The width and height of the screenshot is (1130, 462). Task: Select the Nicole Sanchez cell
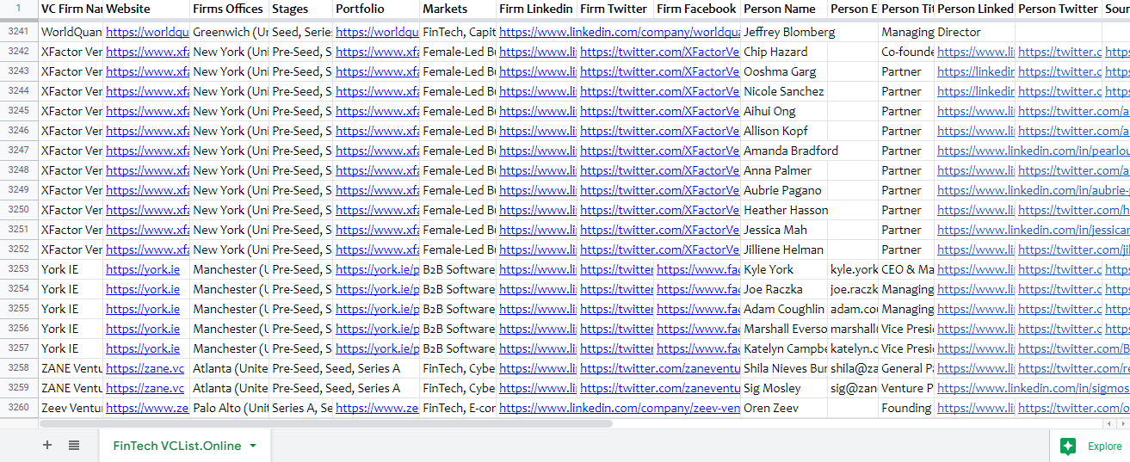pyautogui.click(x=784, y=91)
